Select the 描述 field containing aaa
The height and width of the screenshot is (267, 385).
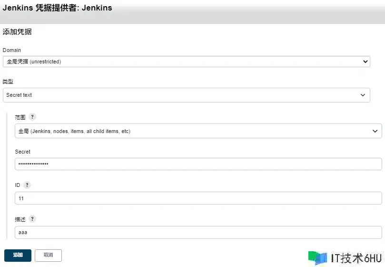pyautogui.click(x=198, y=232)
